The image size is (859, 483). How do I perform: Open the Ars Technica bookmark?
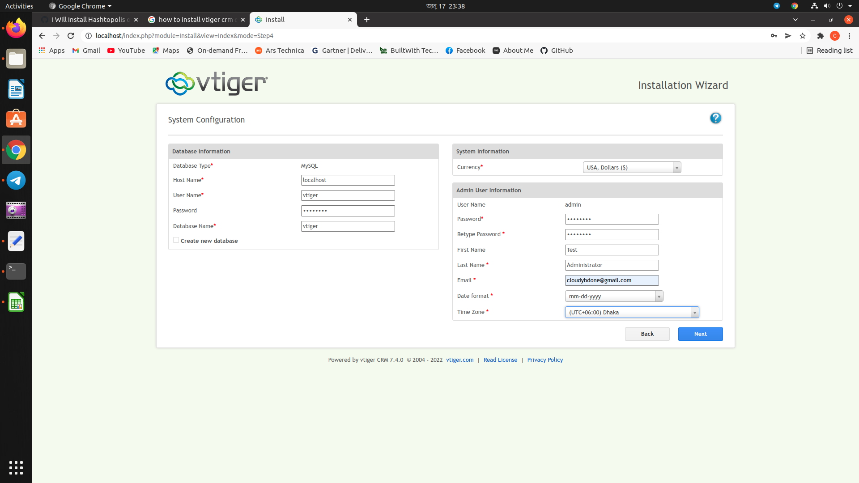click(x=280, y=51)
